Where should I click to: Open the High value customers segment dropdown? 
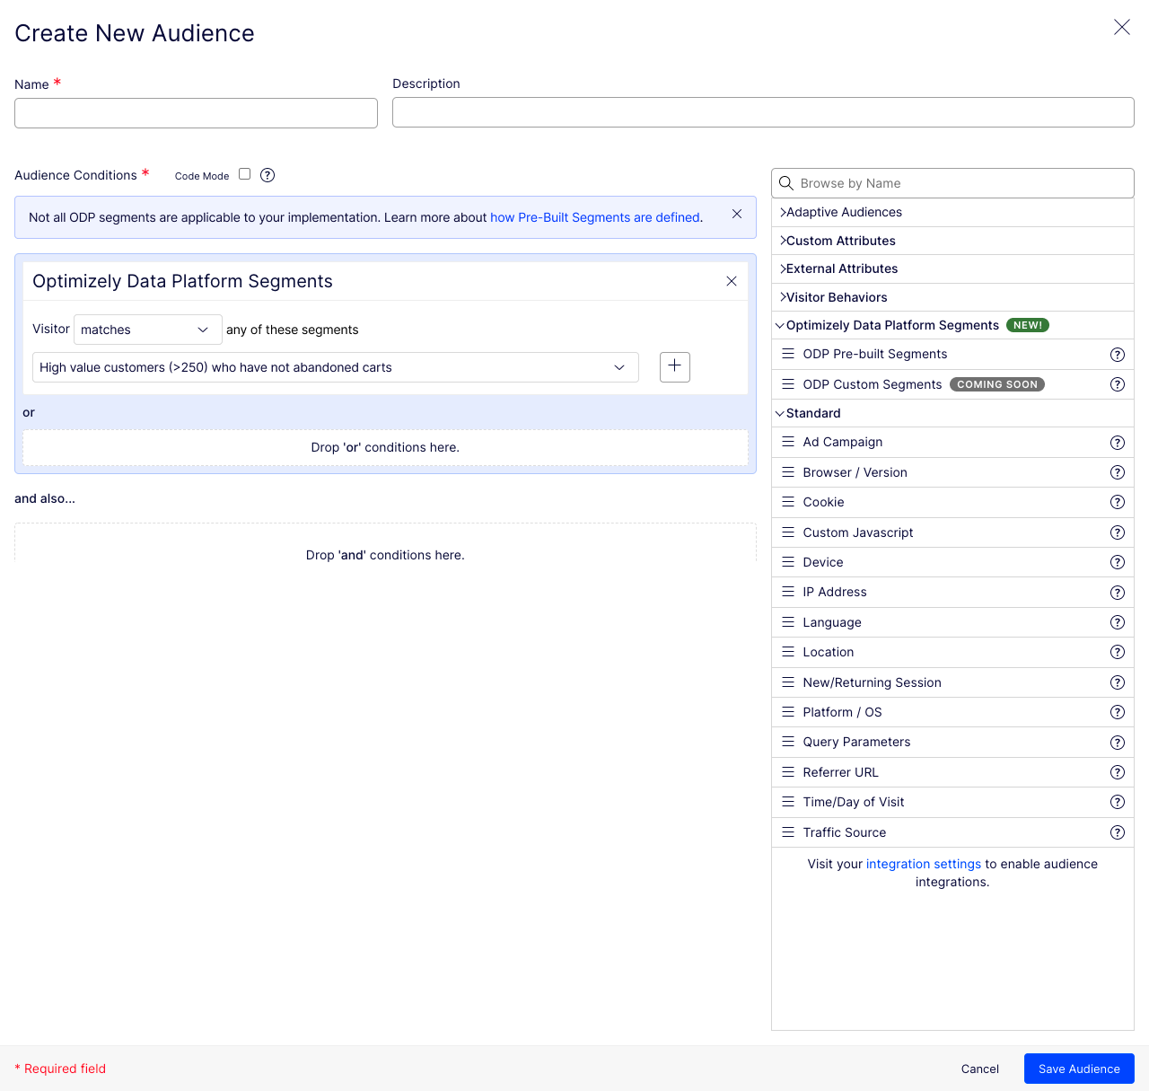(336, 367)
